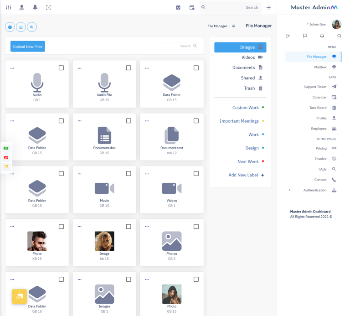Open three-dot menu on Images GB 1 card

[x=80, y=280]
